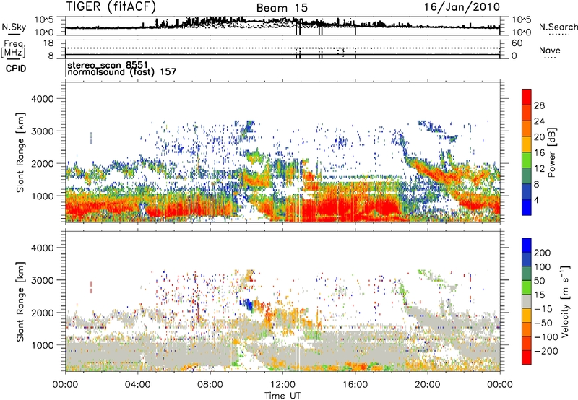Screen dimensions: 578x400
Task: Click the '3000' tick on velocity panel
Action: click(43, 280)
